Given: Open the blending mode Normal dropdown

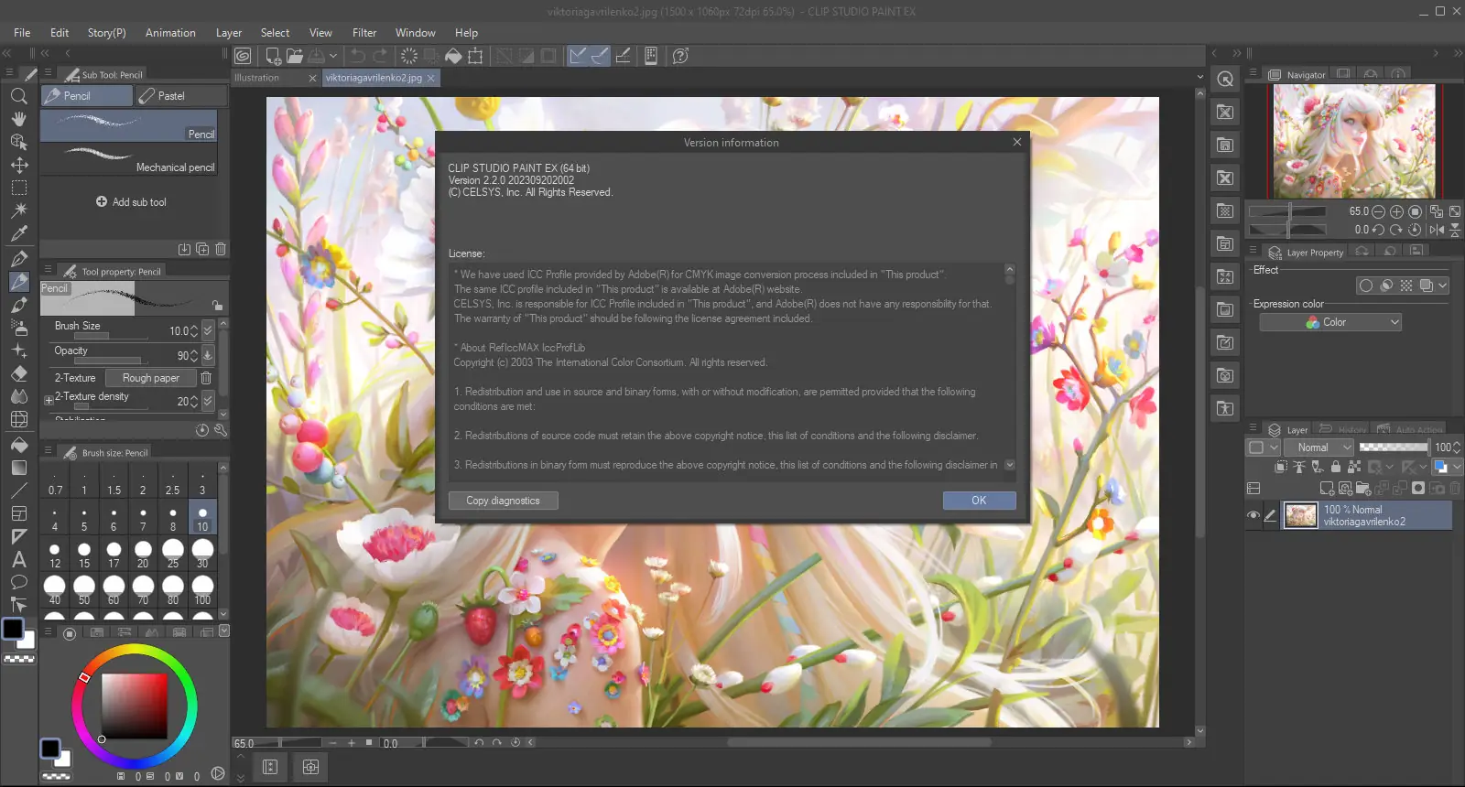Looking at the screenshot, I should [x=1318, y=447].
